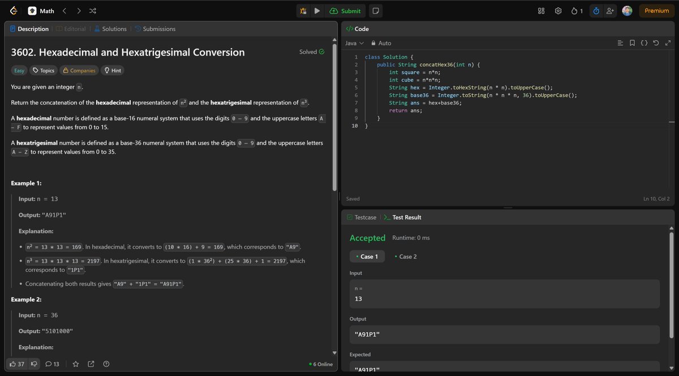The height and width of the screenshot is (376, 679).
Task: Open the Java language dropdown
Action: click(x=355, y=43)
